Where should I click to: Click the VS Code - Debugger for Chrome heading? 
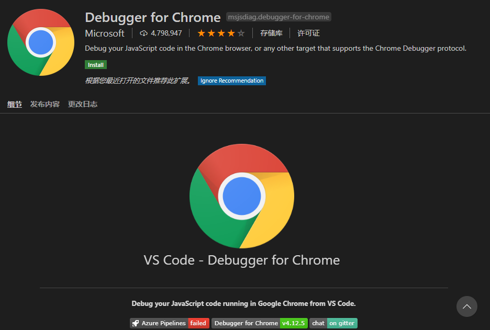coord(241,260)
